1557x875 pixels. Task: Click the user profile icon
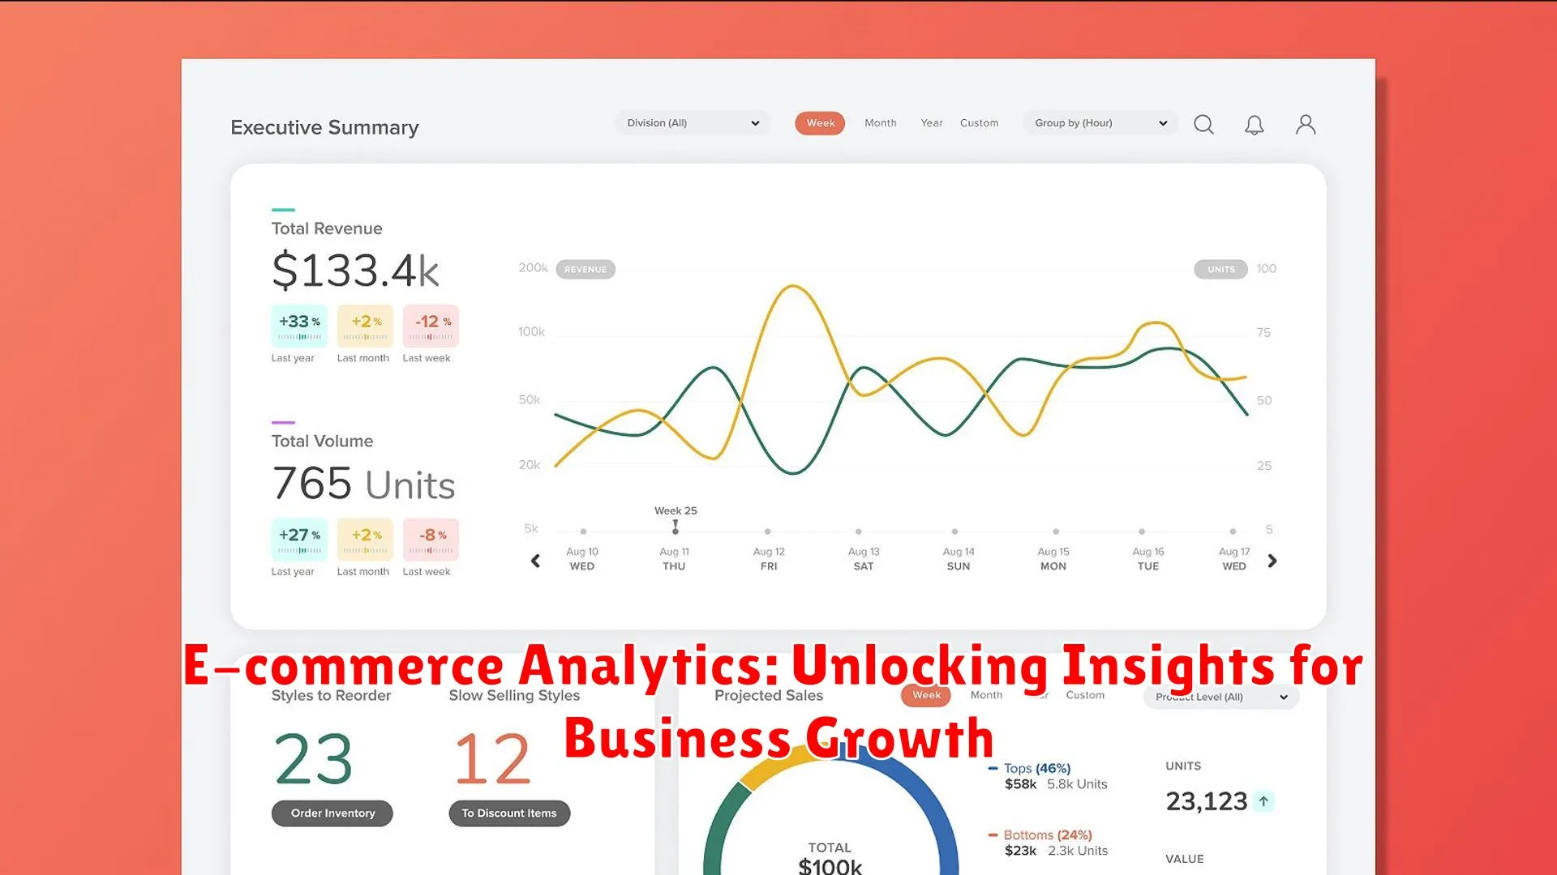(x=1306, y=125)
